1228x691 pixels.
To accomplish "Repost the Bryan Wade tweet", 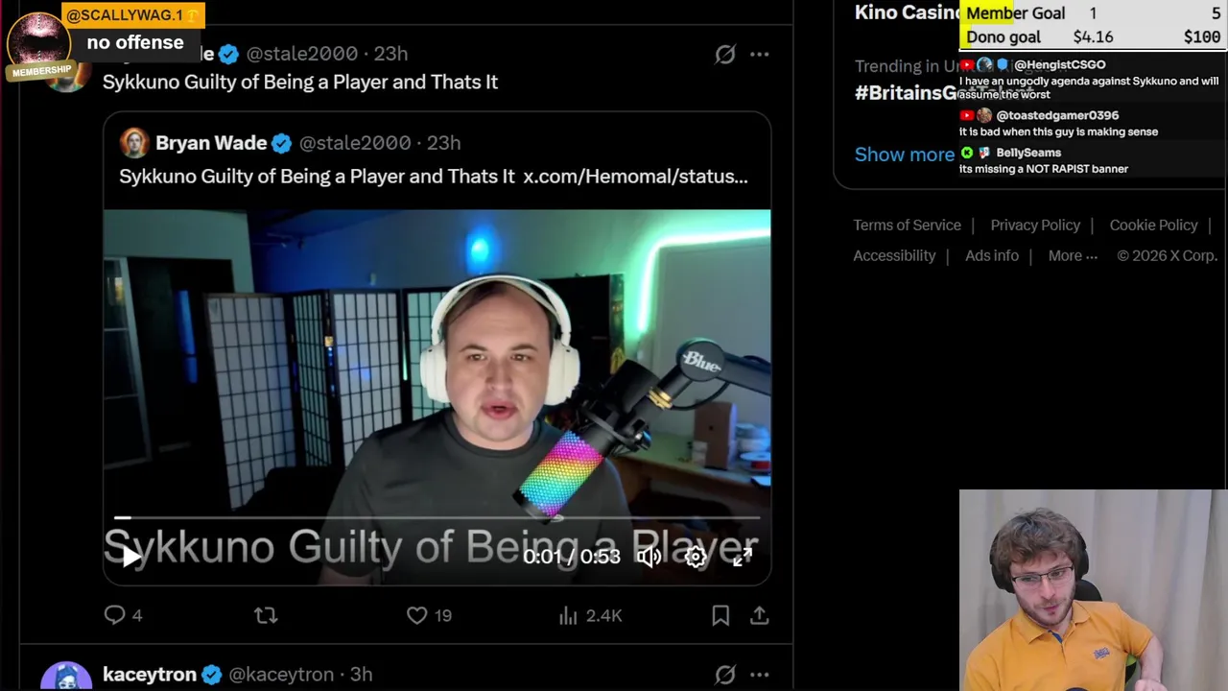I will click(266, 615).
